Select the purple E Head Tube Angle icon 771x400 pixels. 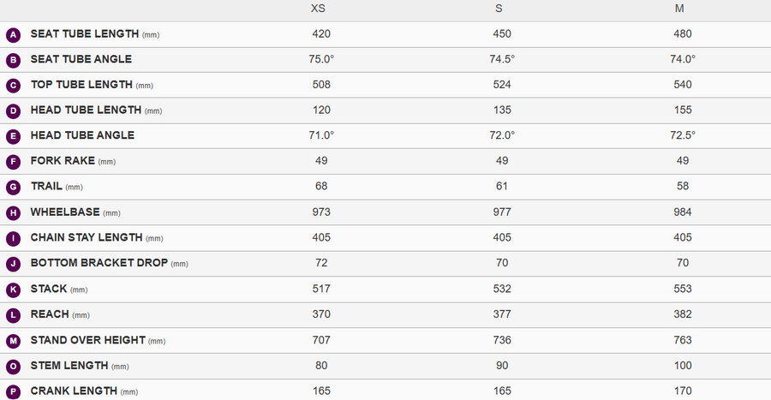[x=13, y=136]
